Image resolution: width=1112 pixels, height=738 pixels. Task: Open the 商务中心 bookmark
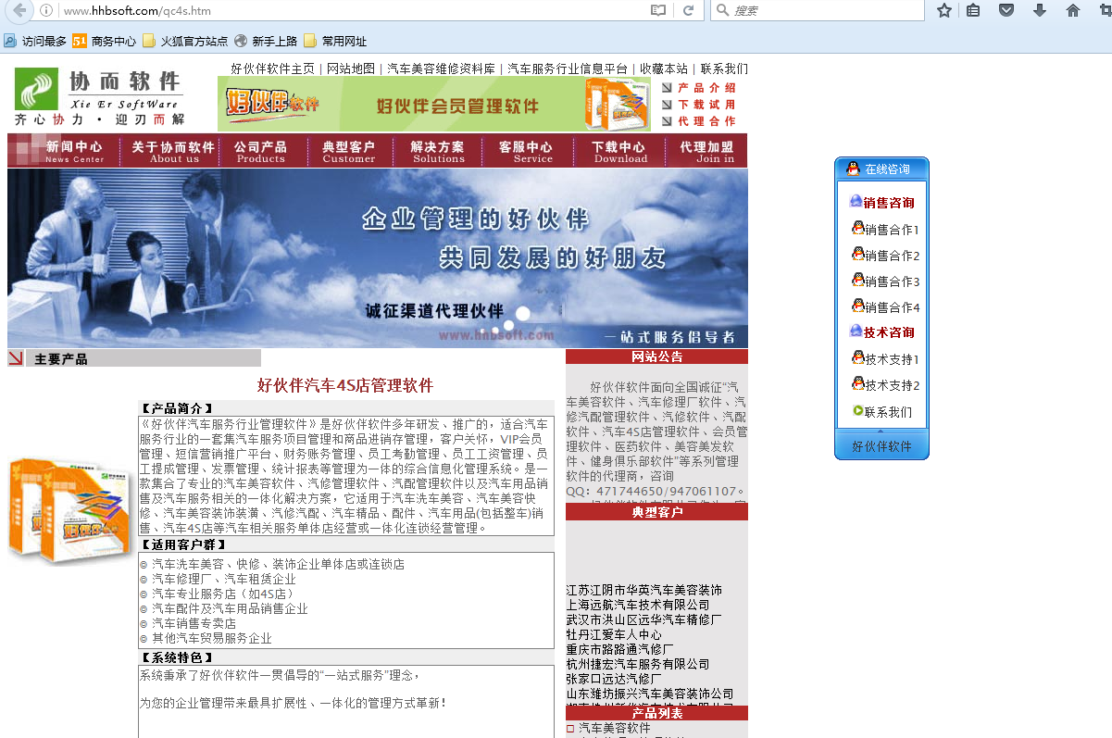pos(104,41)
